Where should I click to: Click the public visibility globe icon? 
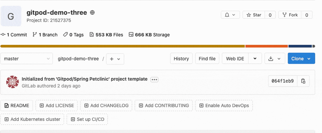point(93,12)
